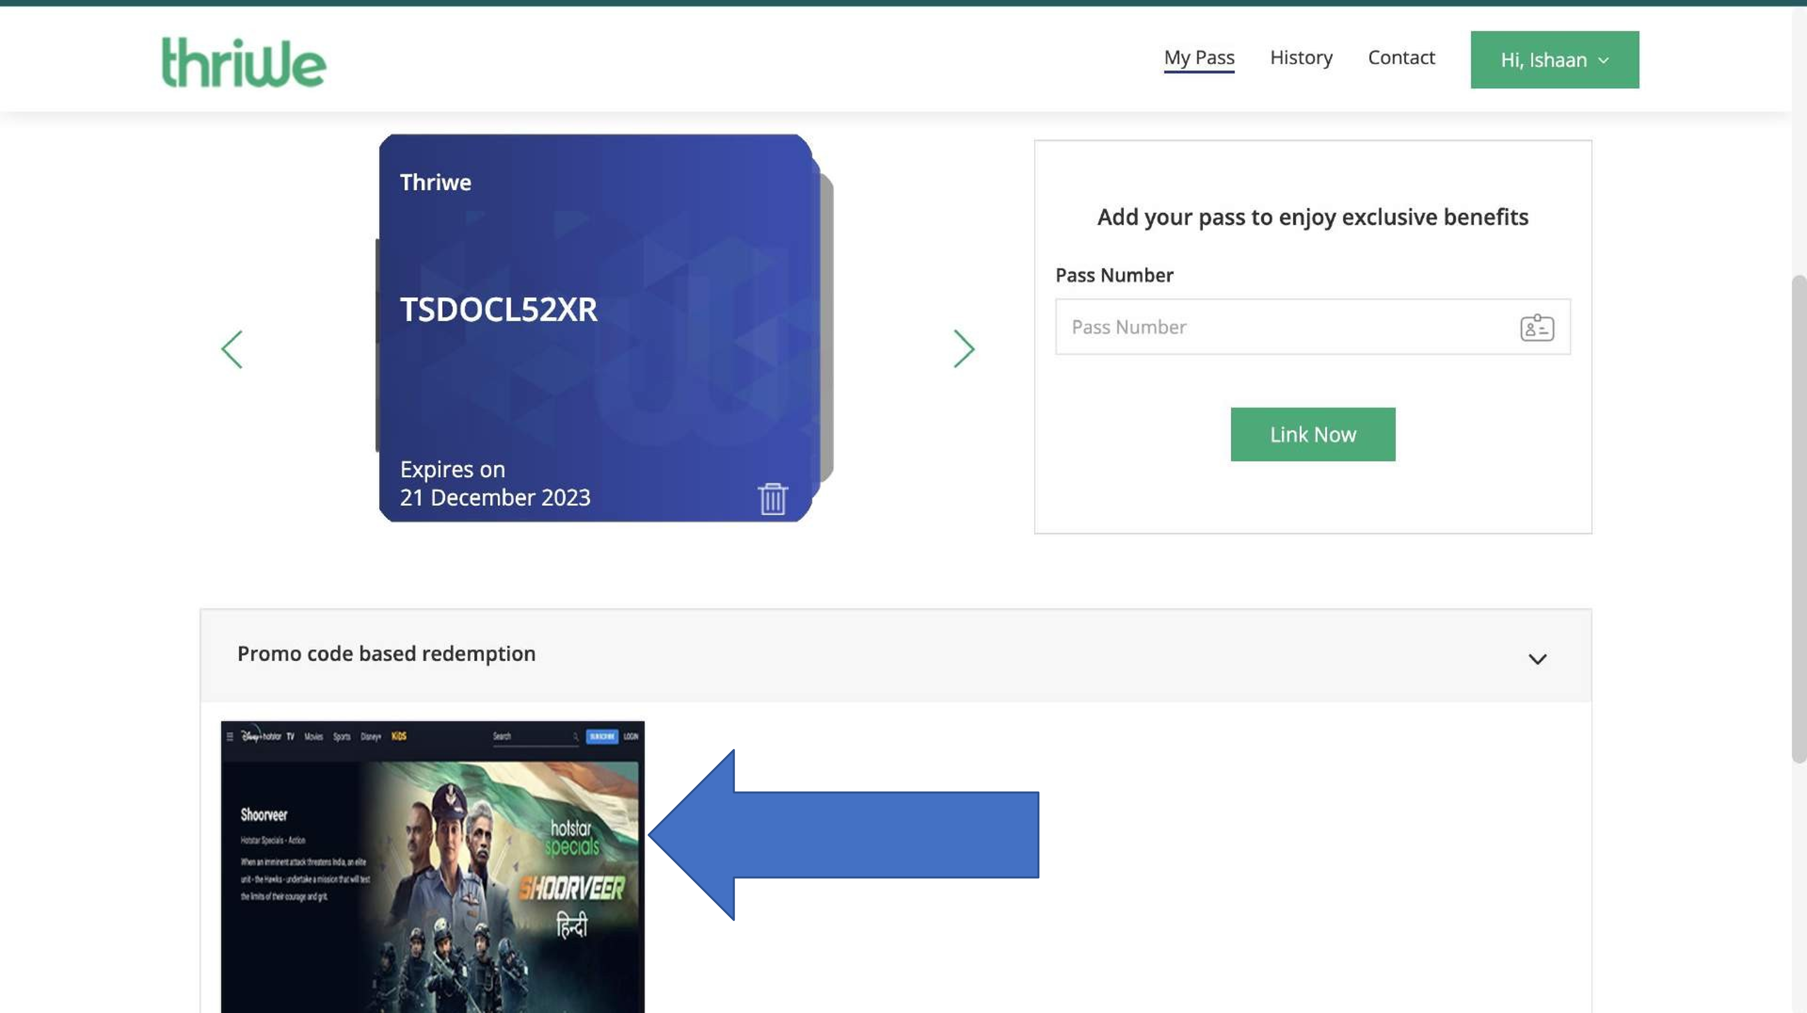The height and width of the screenshot is (1013, 1807).
Task: Click the thriwe logo
Action: point(244,62)
